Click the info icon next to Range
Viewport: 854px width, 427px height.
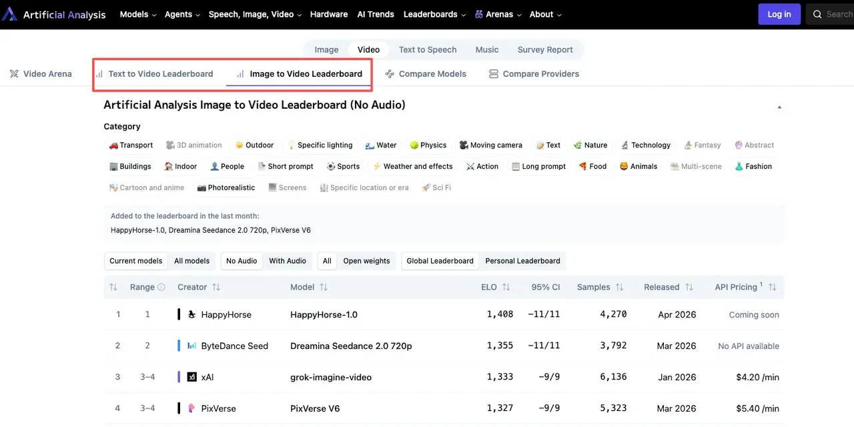pos(161,288)
